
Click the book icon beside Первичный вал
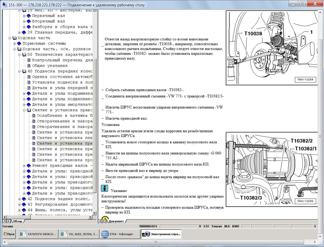(x=29, y=16)
